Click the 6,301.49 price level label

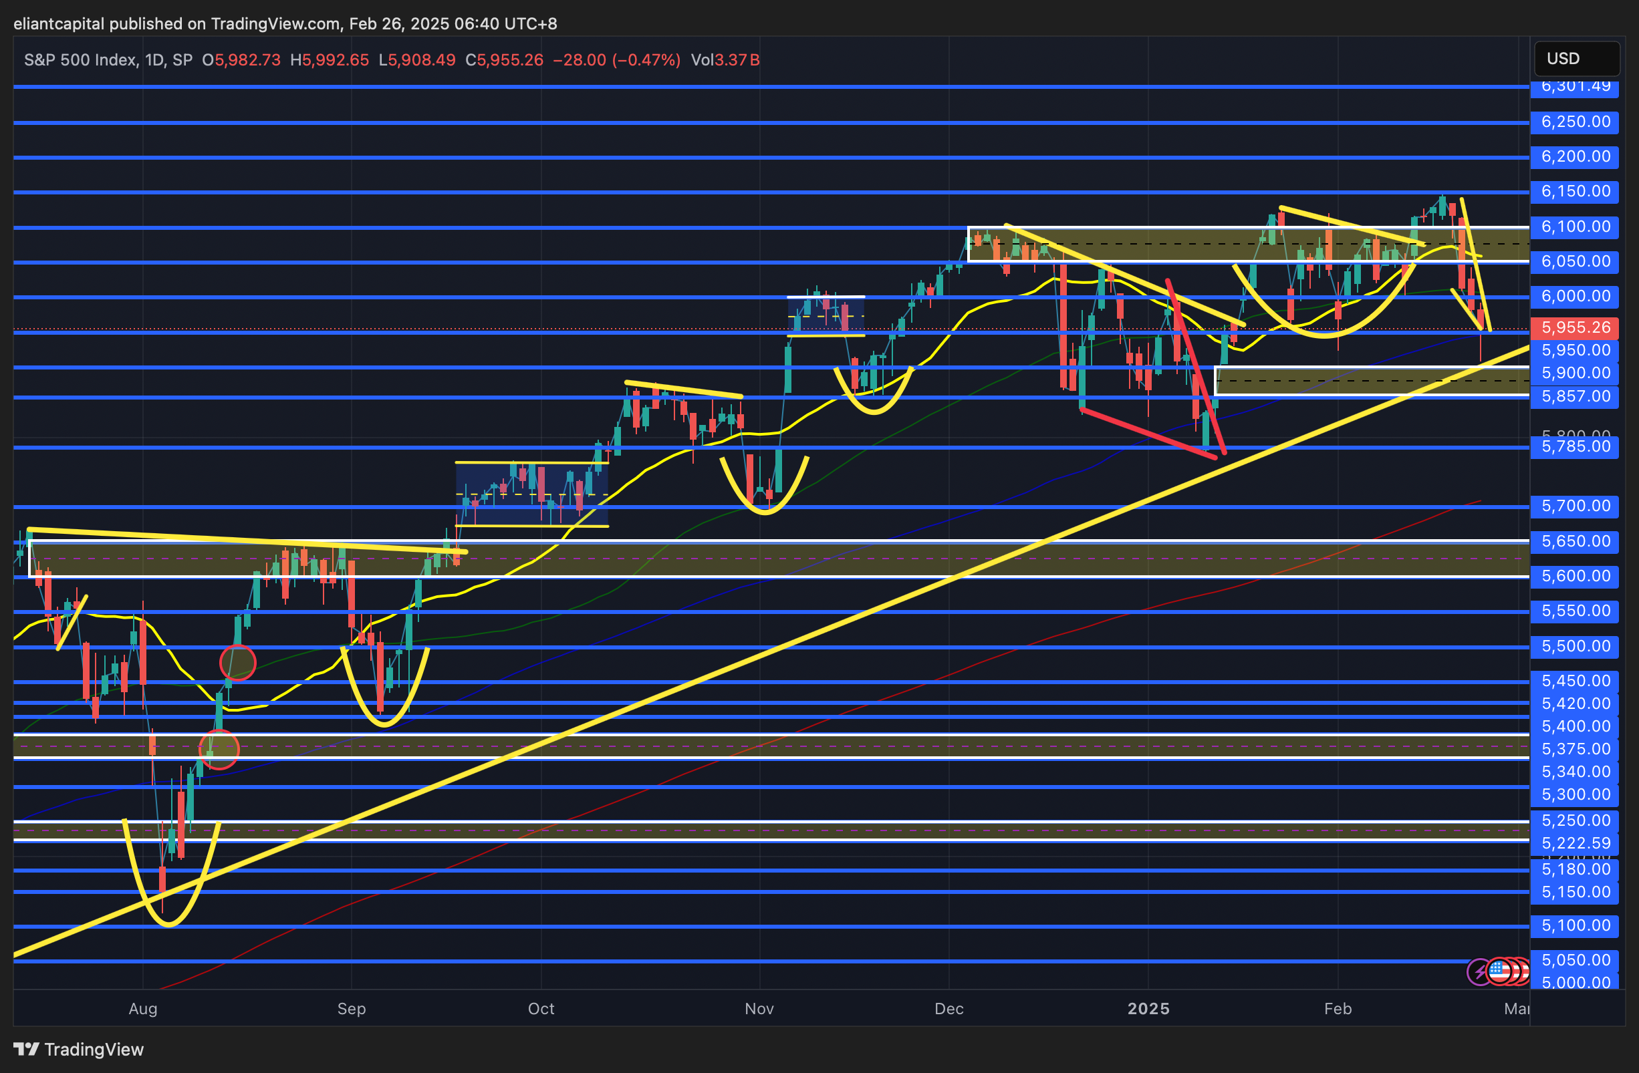[1574, 87]
